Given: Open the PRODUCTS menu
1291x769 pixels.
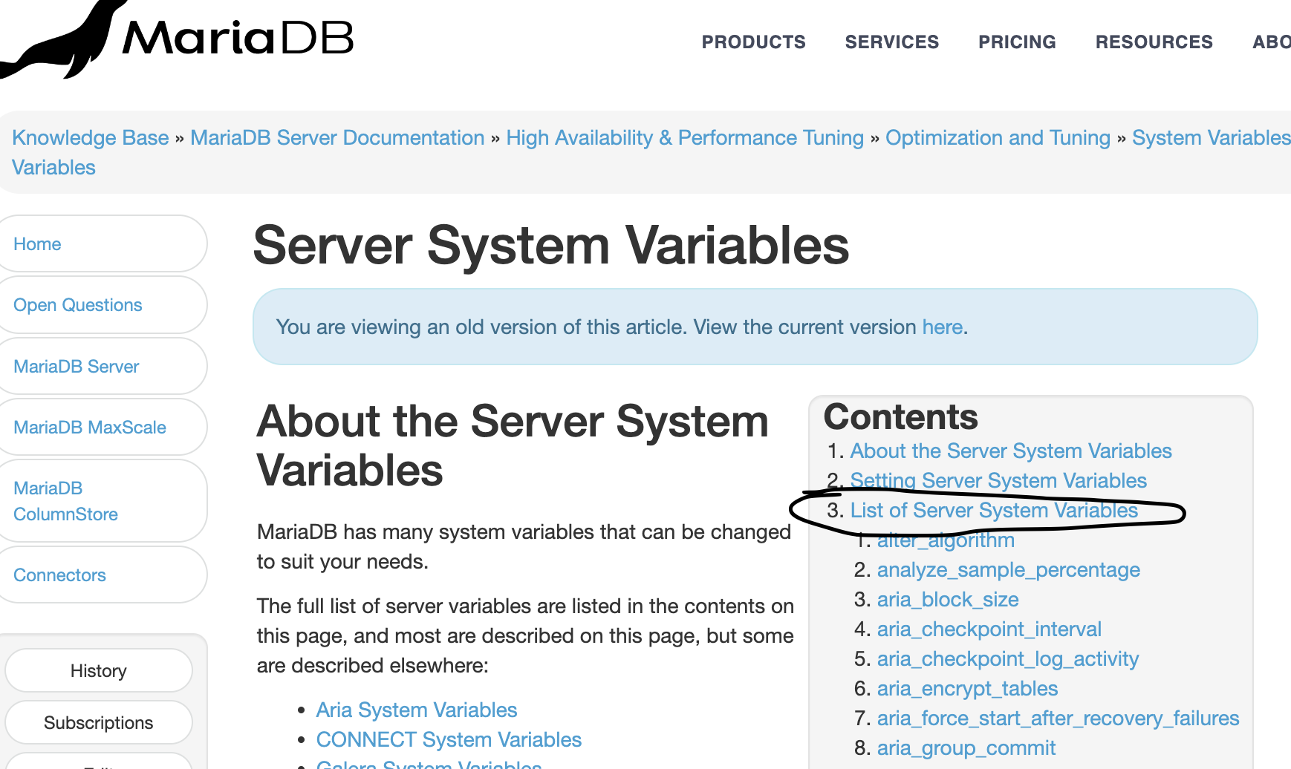Looking at the screenshot, I should coord(753,42).
